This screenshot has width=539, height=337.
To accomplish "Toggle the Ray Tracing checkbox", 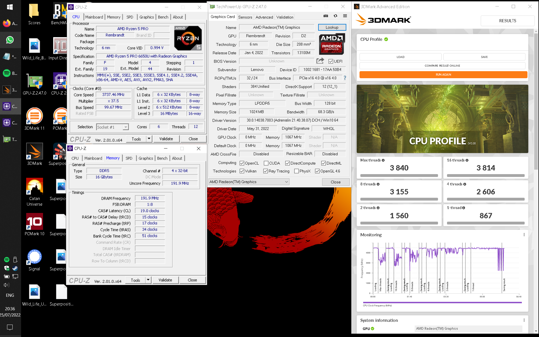I will click(265, 171).
